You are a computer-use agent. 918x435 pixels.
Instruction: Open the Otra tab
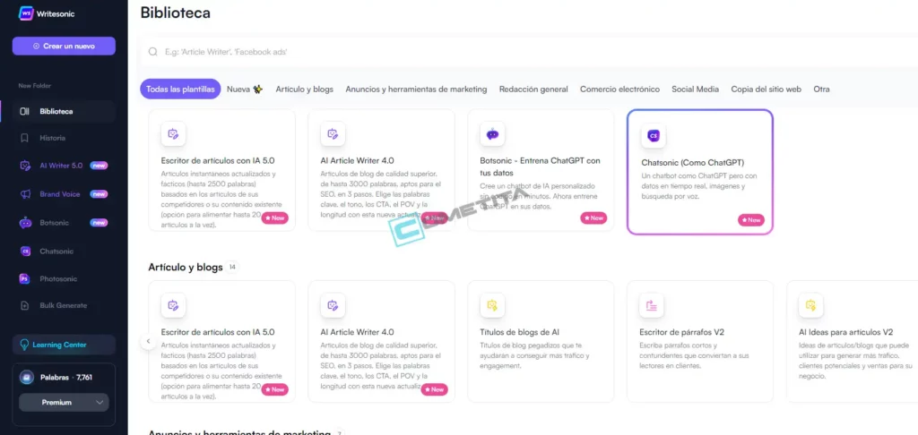click(x=821, y=89)
